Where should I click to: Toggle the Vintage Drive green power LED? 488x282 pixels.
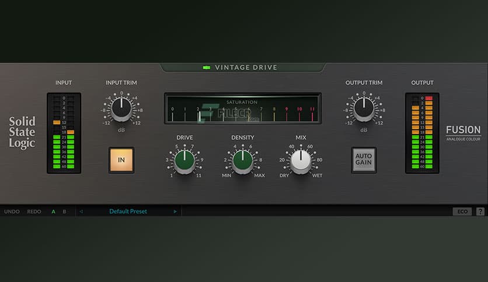click(x=206, y=68)
